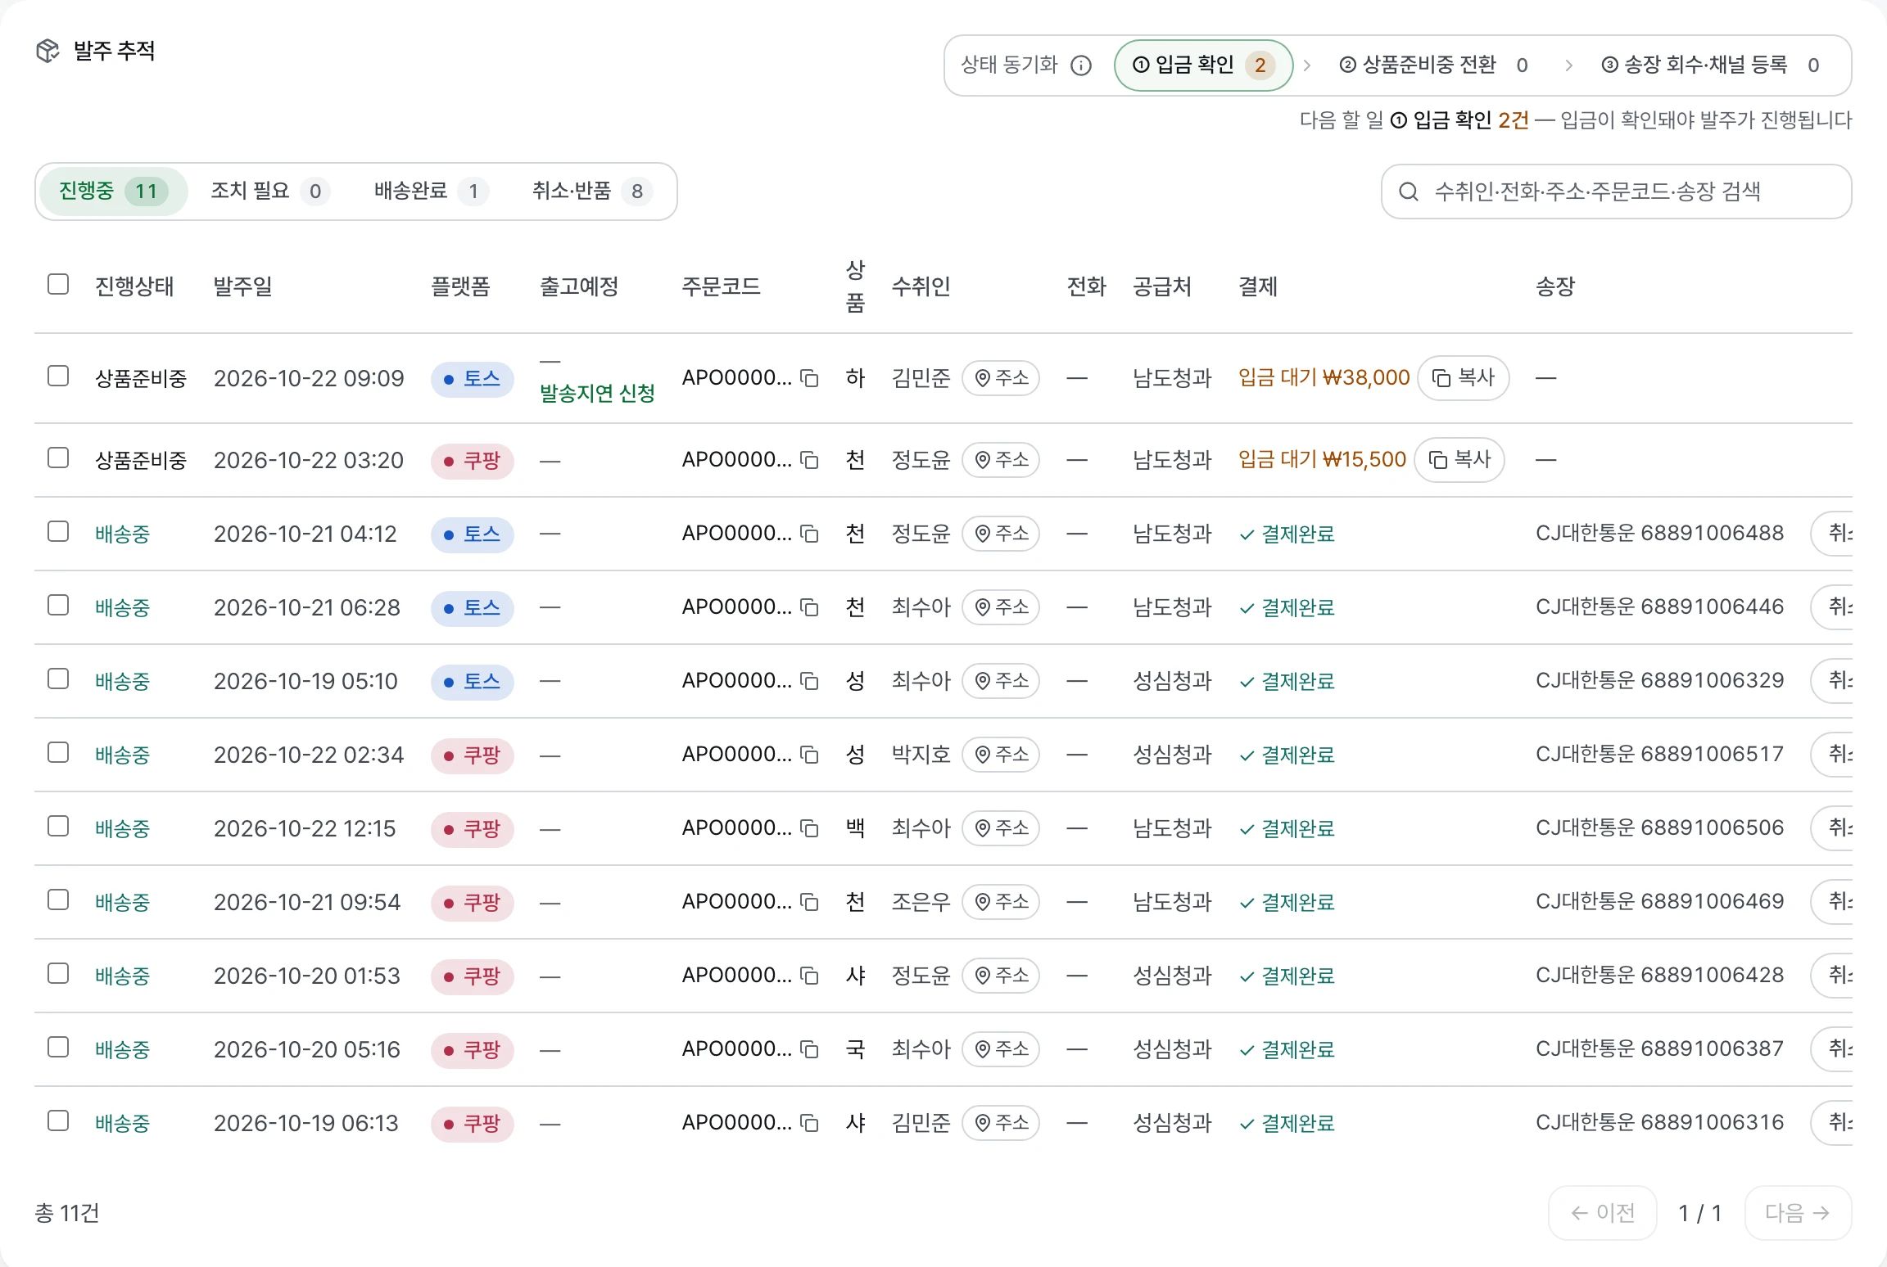
Task: Click 상품준비중 전환 step
Action: pyautogui.click(x=1433, y=65)
